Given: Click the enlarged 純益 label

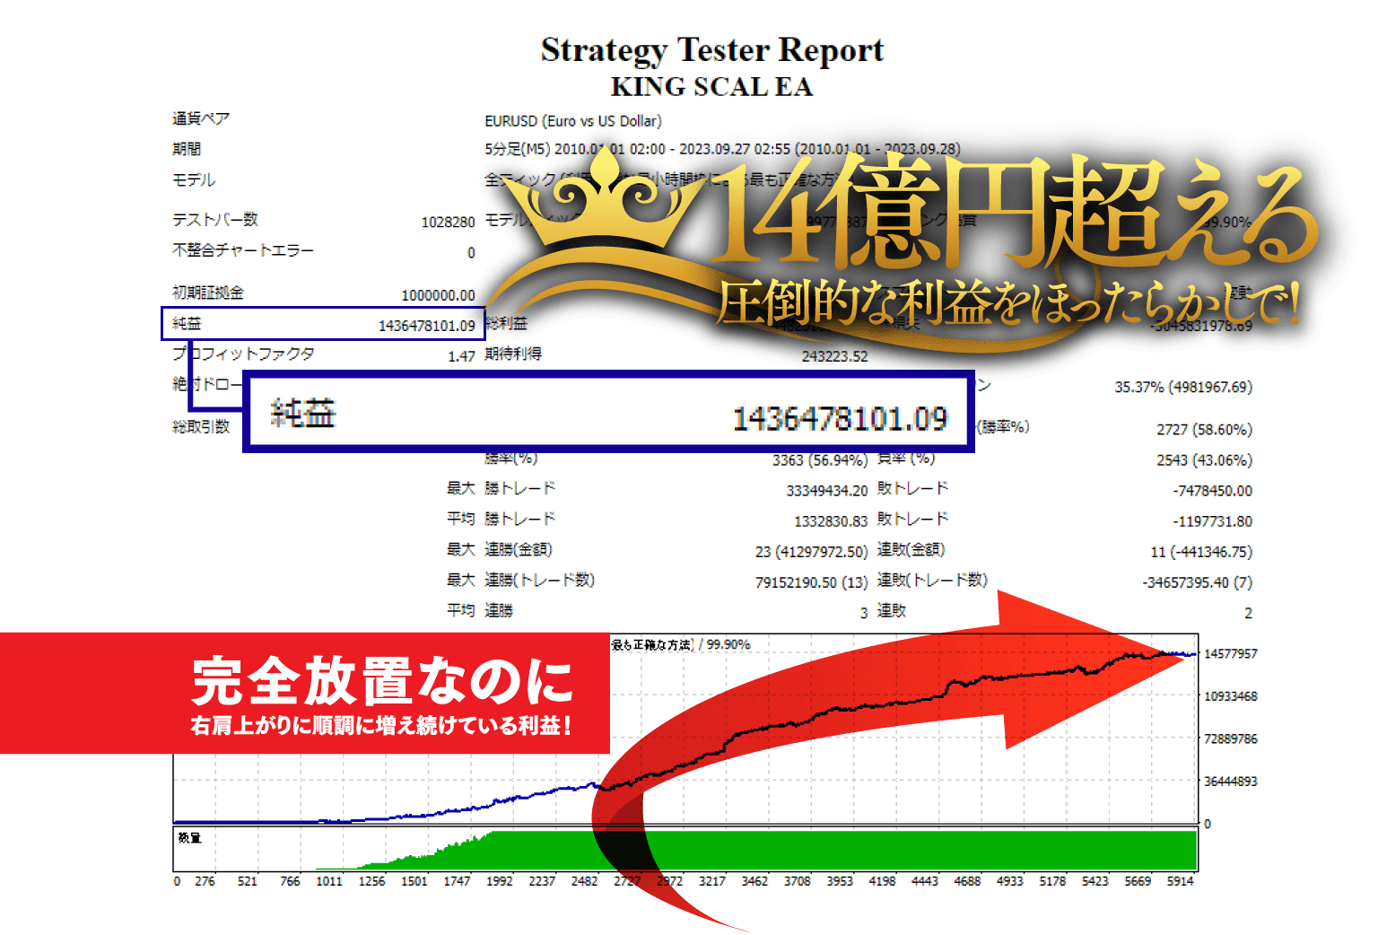Looking at the screenshot, I should (x=303, y=414).
